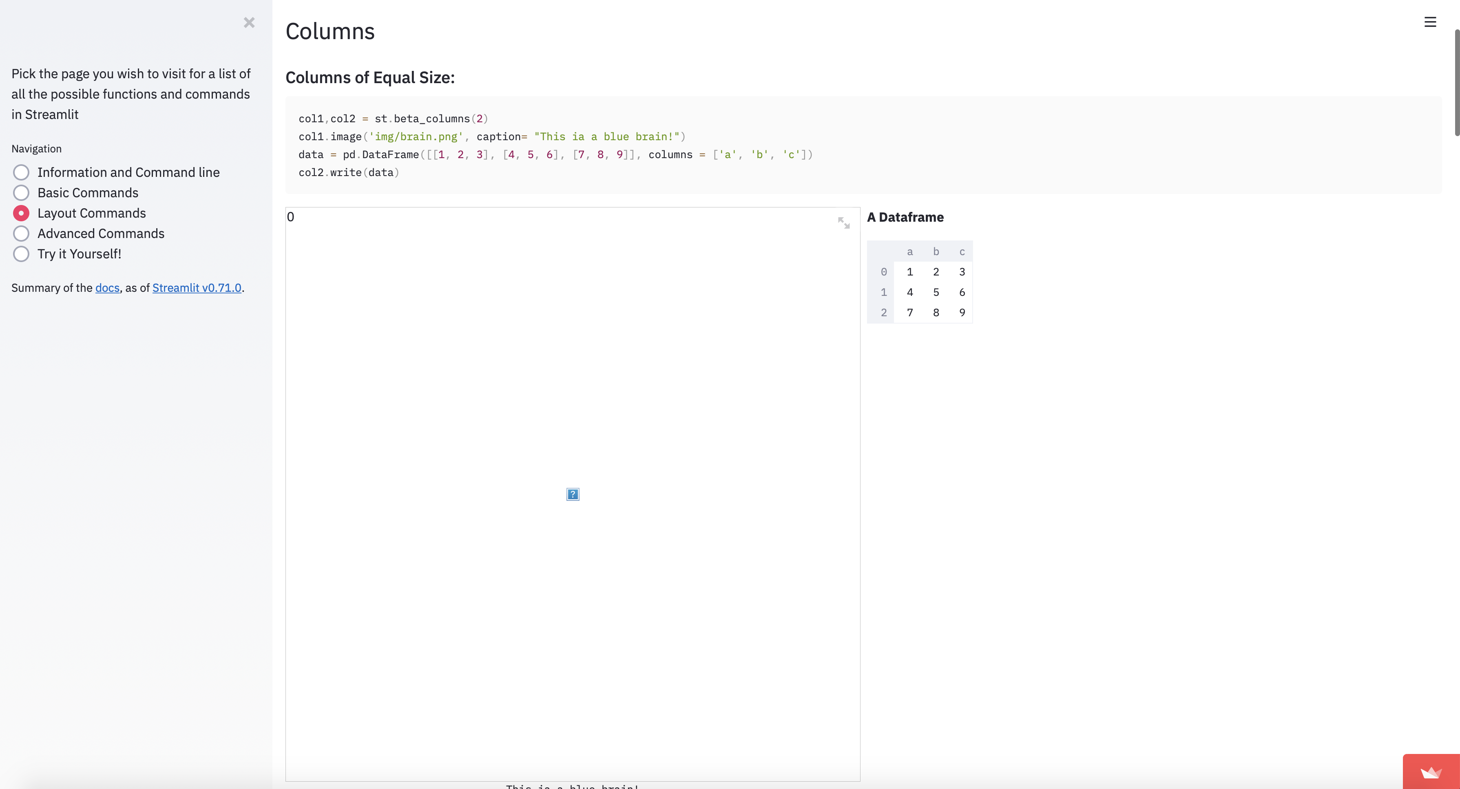The width and height of the screenshot is (1460, 789).
Task: Open the hamburger menu at top right
Action: pyautogui.click(x=1431, y=22)
